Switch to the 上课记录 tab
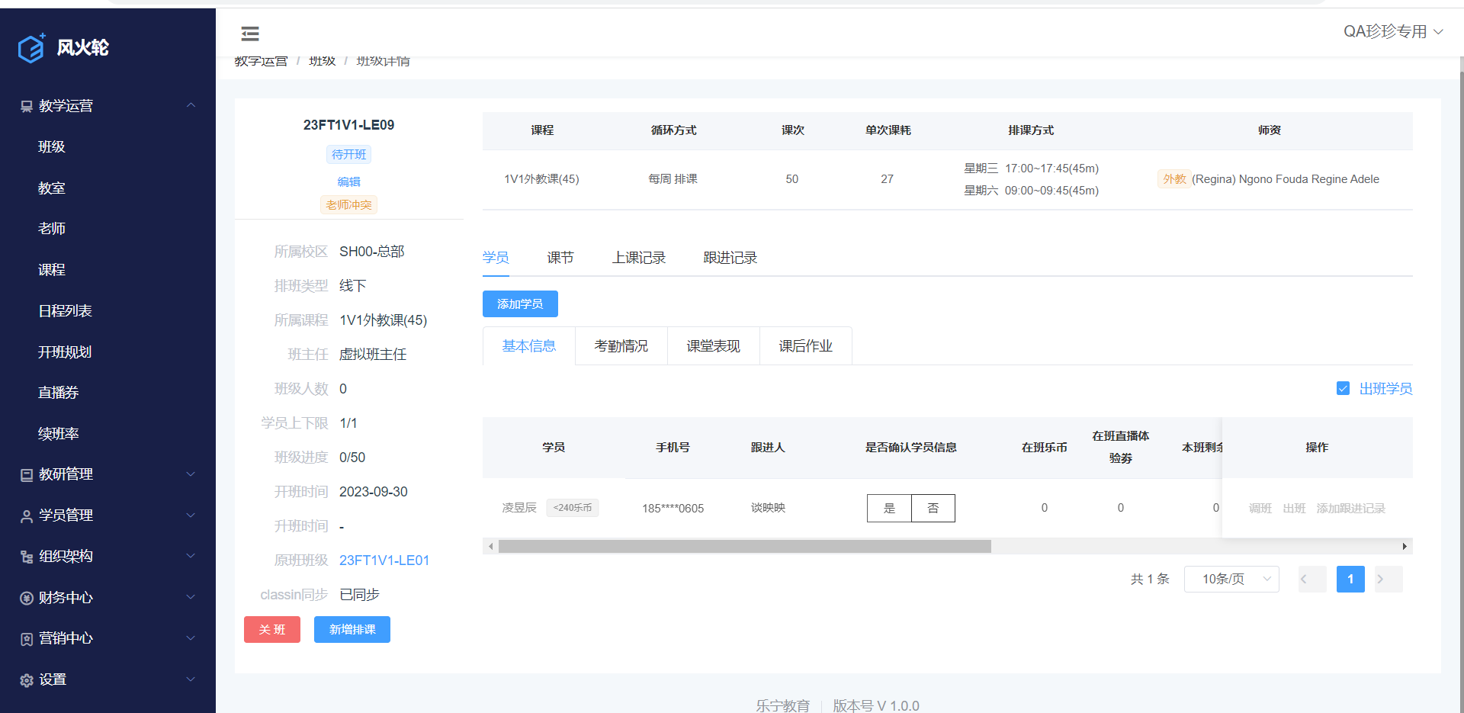Screen dimensions: 1464x713 pyautogui.click(x=639, y=258)
